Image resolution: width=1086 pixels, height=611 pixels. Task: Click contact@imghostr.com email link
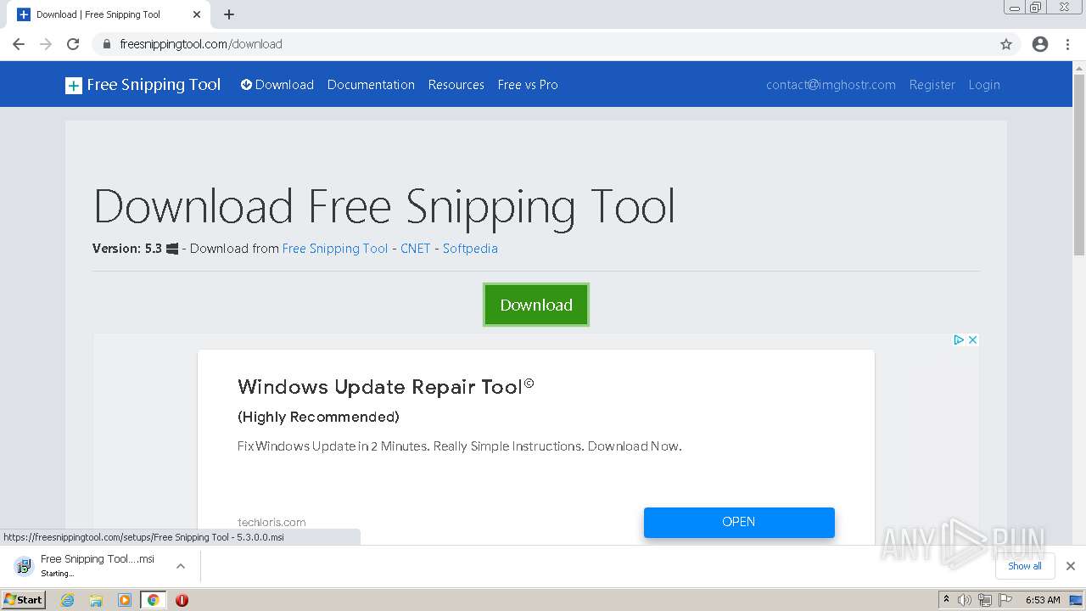pos(831,85)
